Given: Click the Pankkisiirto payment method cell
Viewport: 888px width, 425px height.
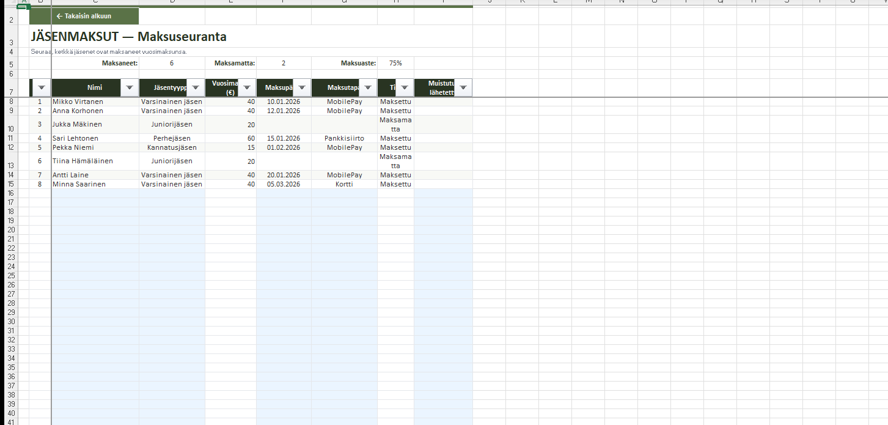Looking at the screenshot, I should [x=344, y=138].
